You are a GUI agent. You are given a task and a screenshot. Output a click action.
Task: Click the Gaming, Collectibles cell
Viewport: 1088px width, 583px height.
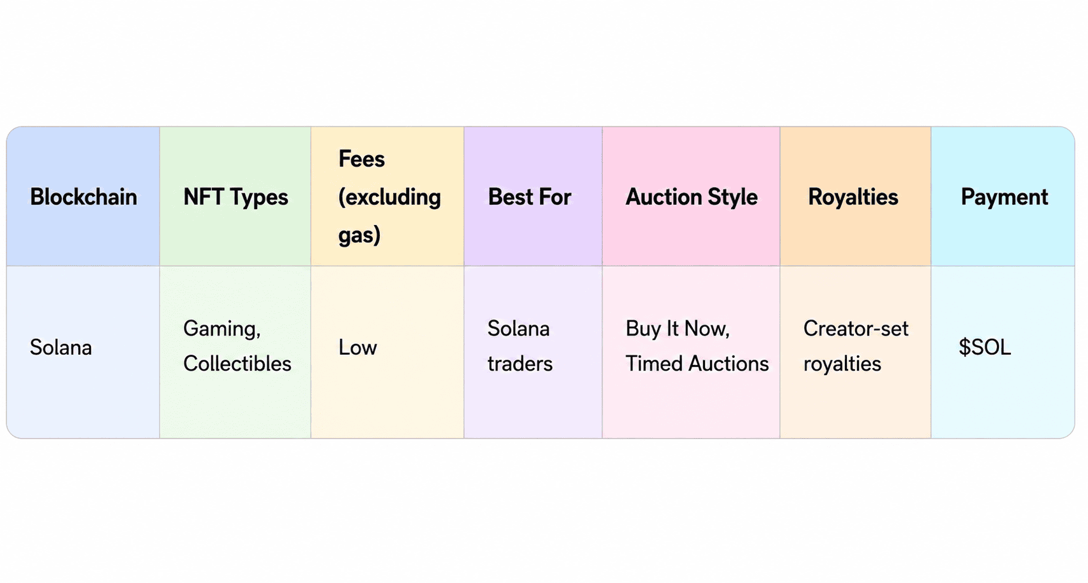click(235, 352)
